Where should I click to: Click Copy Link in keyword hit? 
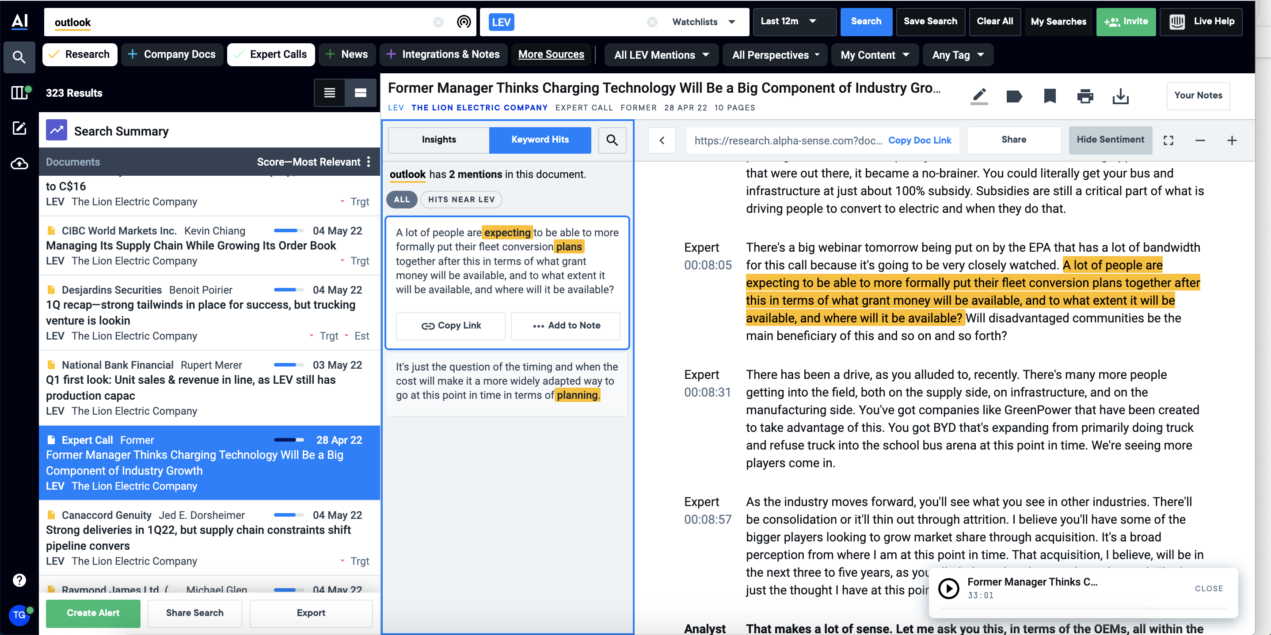[x=450, y=326]
